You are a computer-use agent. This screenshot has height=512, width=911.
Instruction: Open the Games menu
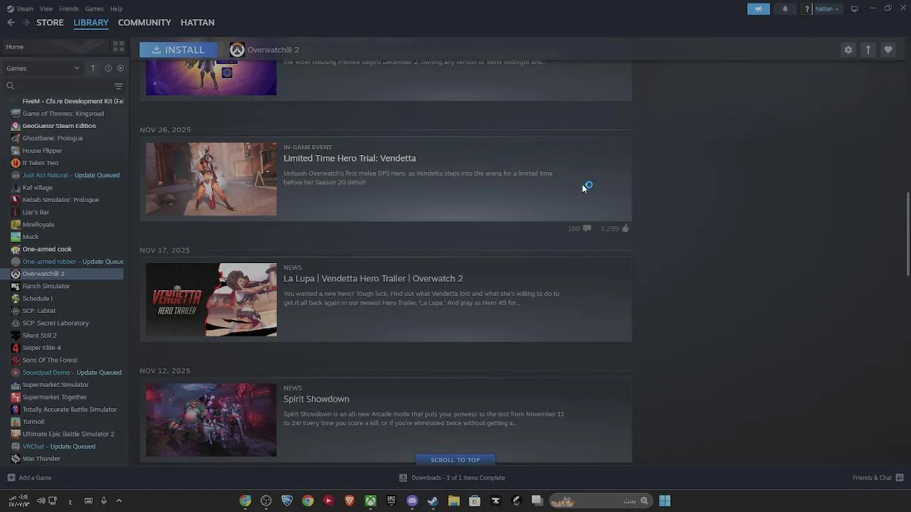pos(94,9)
